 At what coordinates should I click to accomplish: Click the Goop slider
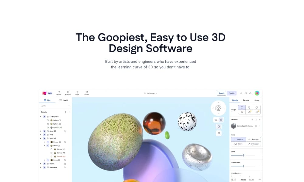[x=243, y=155]
